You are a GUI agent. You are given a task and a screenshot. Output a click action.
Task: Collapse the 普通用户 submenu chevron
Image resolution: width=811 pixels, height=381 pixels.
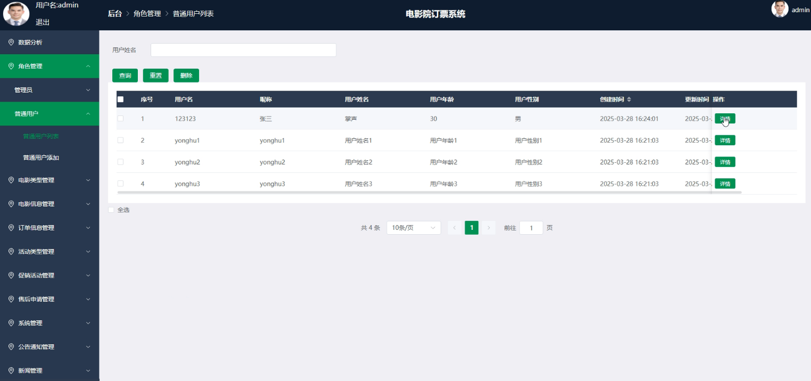coord(88,114)
